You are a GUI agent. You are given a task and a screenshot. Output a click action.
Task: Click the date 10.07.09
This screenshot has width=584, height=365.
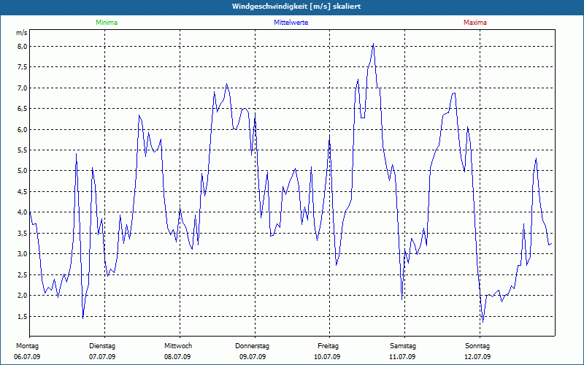tap(327, 357)
